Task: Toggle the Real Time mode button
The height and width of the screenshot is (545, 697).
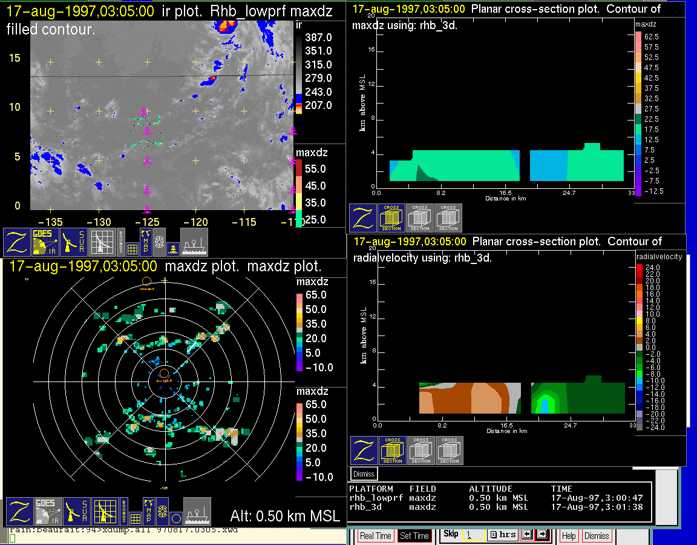Action: click(x=375, y=536)
